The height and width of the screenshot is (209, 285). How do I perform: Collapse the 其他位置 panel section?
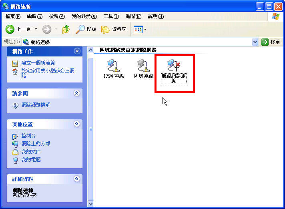click(77, 124)
